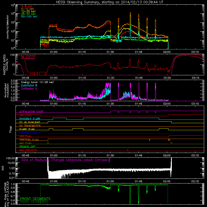
Task: Select the Collimator 8 legend label
Action: tap(29, 85)
